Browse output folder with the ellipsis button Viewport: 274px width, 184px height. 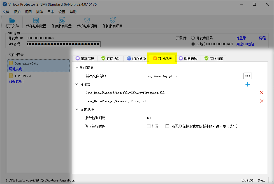click(247, 76)
